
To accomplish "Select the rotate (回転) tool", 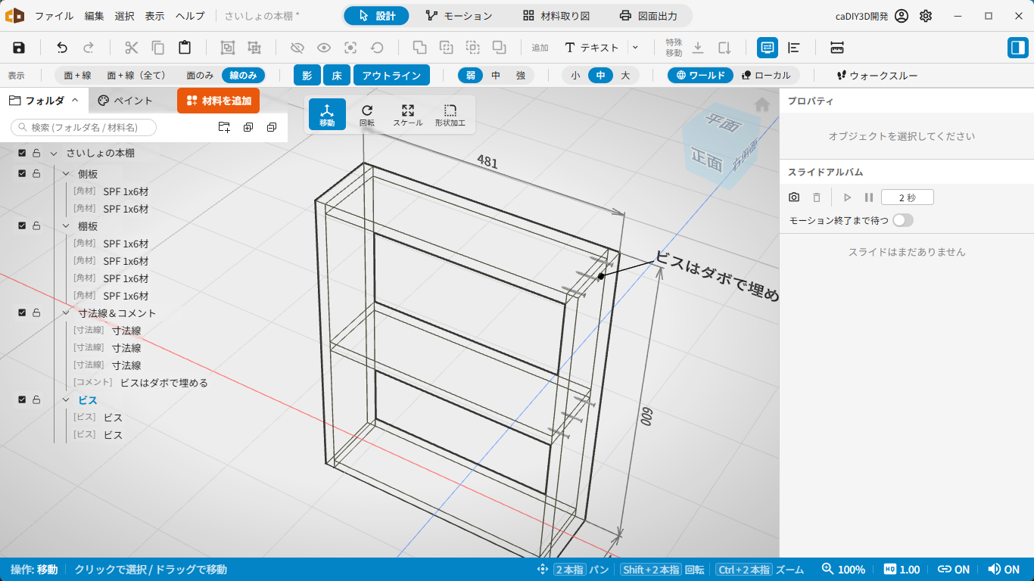I will click(x=367, y=114).
